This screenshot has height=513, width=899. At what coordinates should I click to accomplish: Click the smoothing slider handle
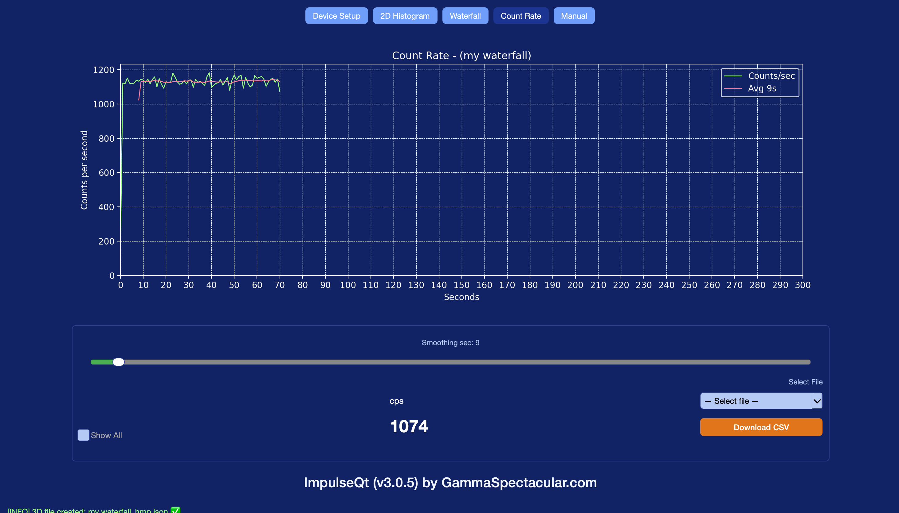coord(119,362)
